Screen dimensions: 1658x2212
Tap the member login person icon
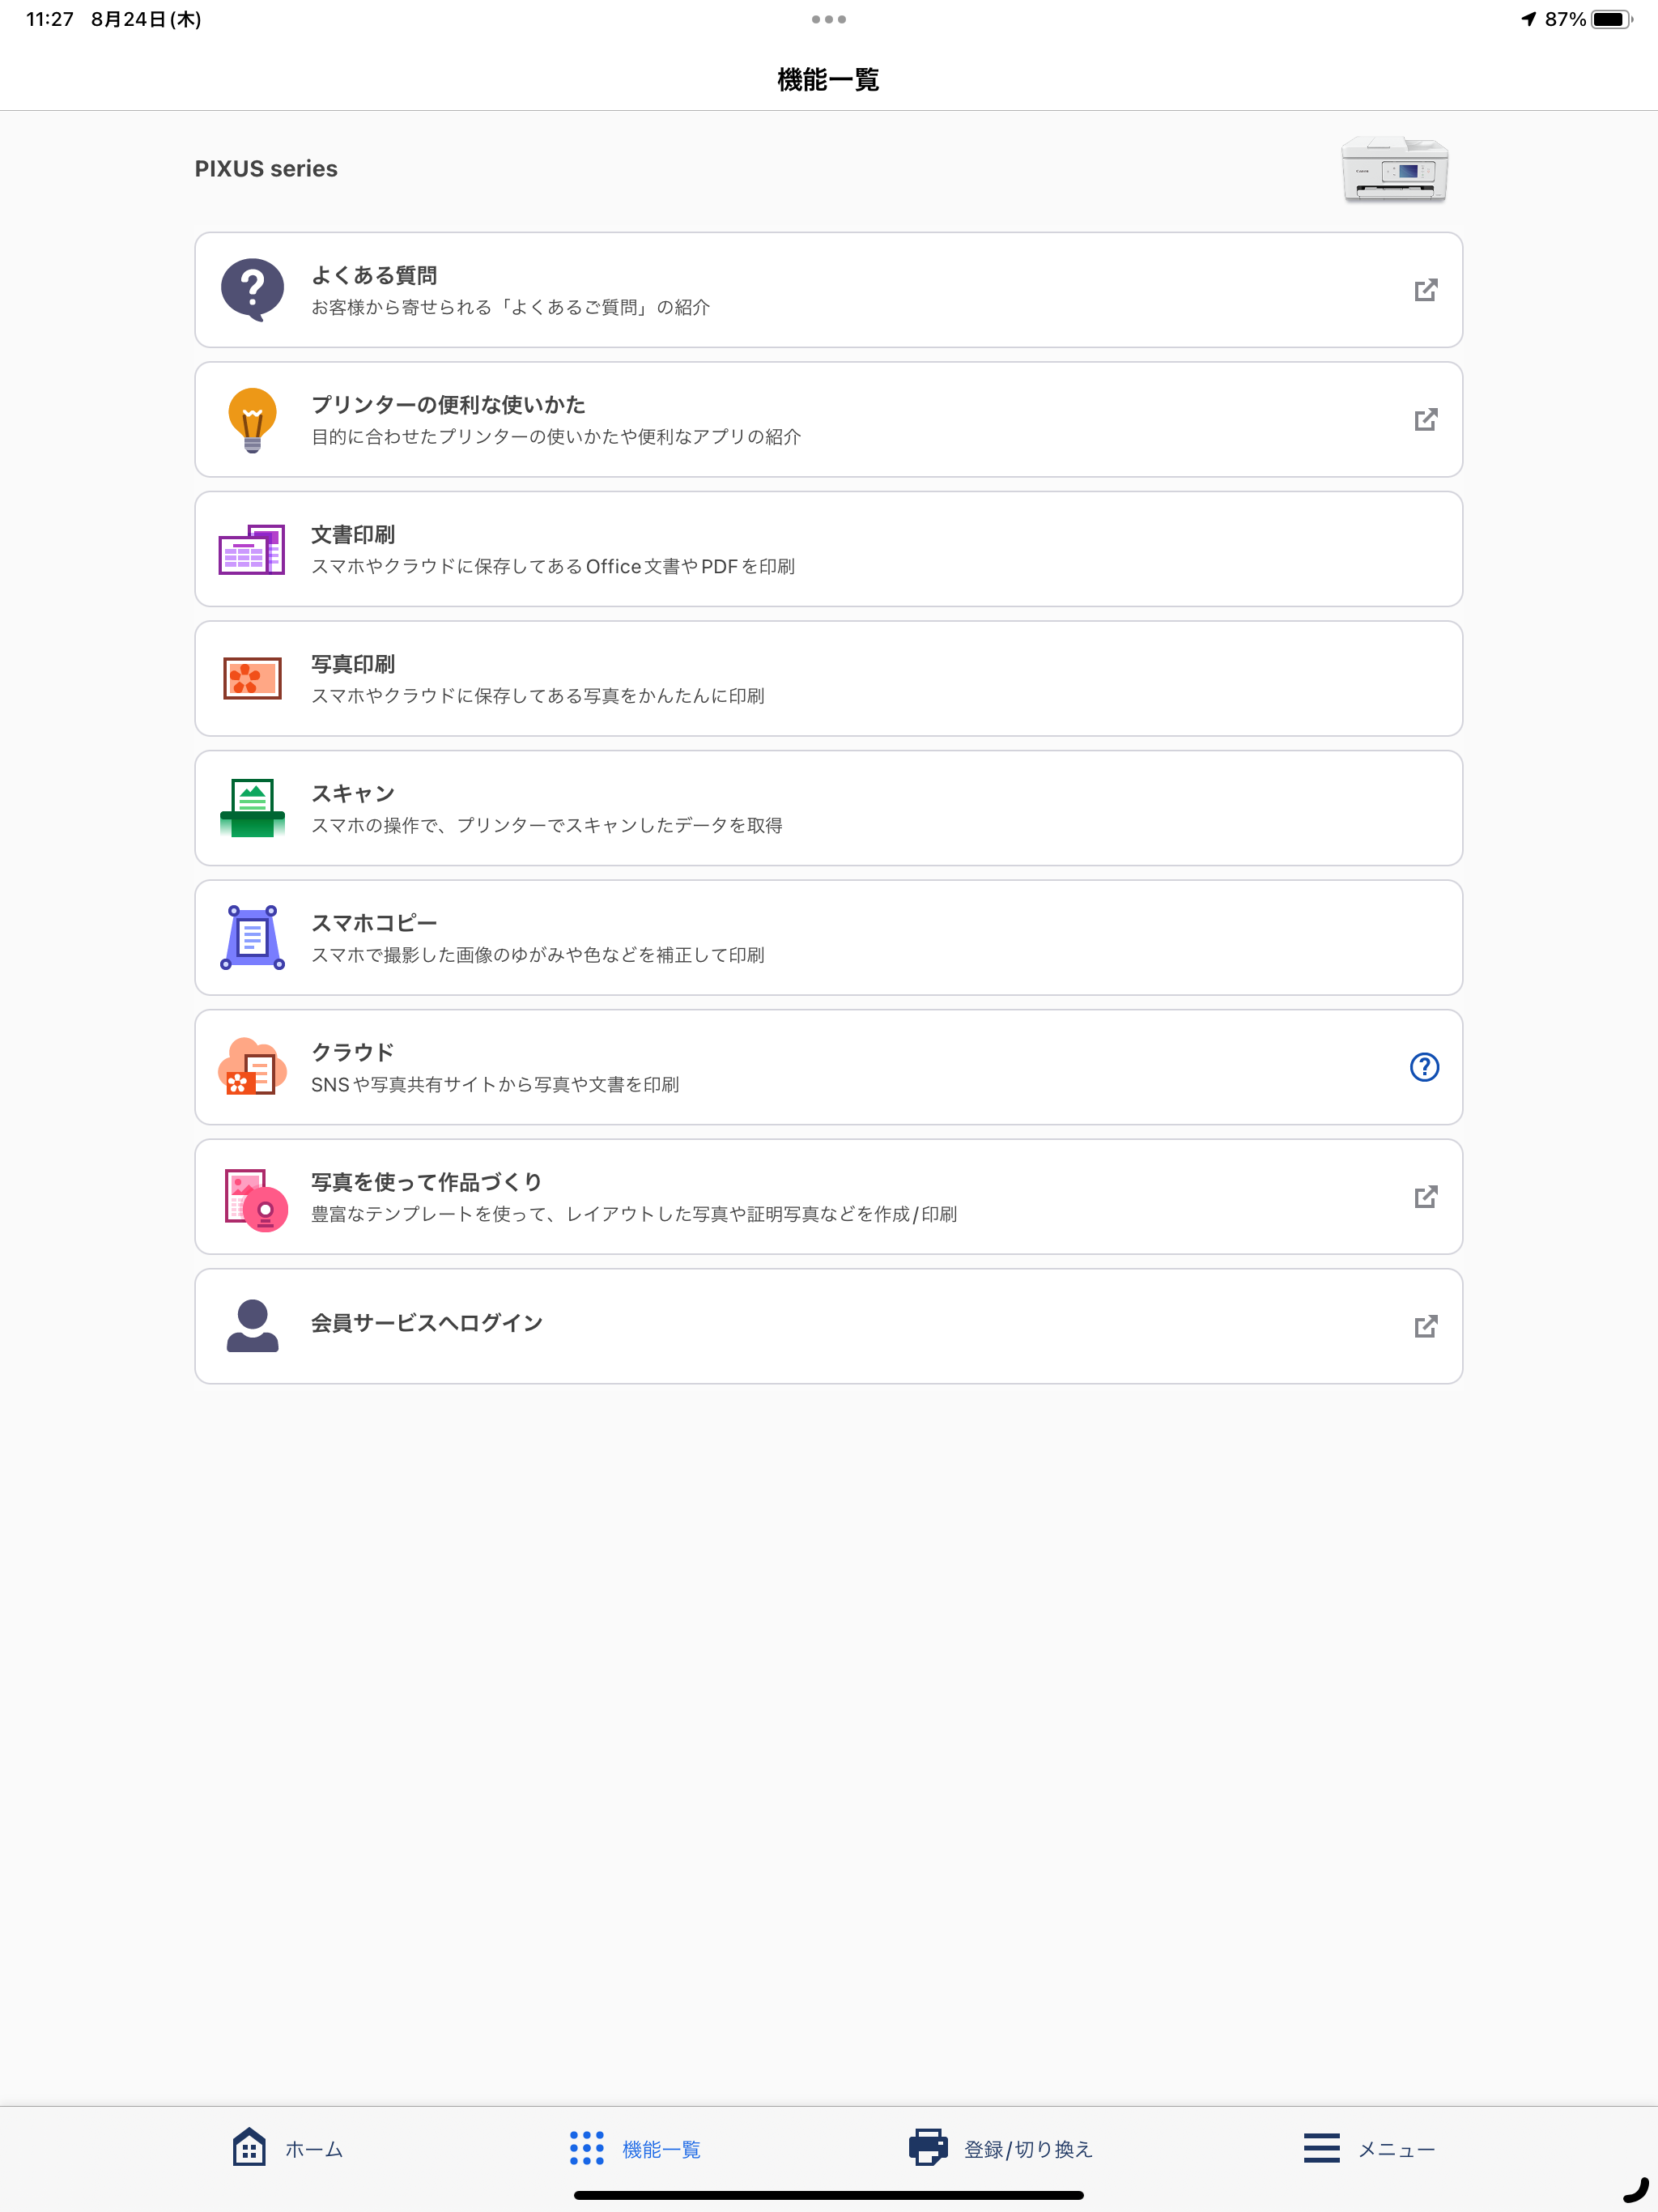252,1326
